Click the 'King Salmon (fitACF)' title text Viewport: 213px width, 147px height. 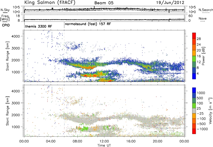pyautogui.click(x=50, y=2)
